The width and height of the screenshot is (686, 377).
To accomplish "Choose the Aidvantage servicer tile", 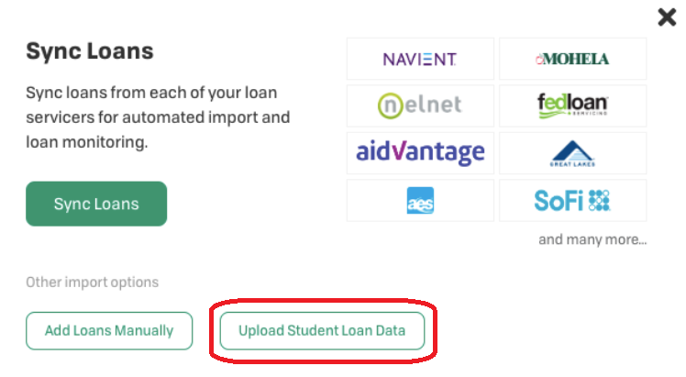I will point(420,153).
